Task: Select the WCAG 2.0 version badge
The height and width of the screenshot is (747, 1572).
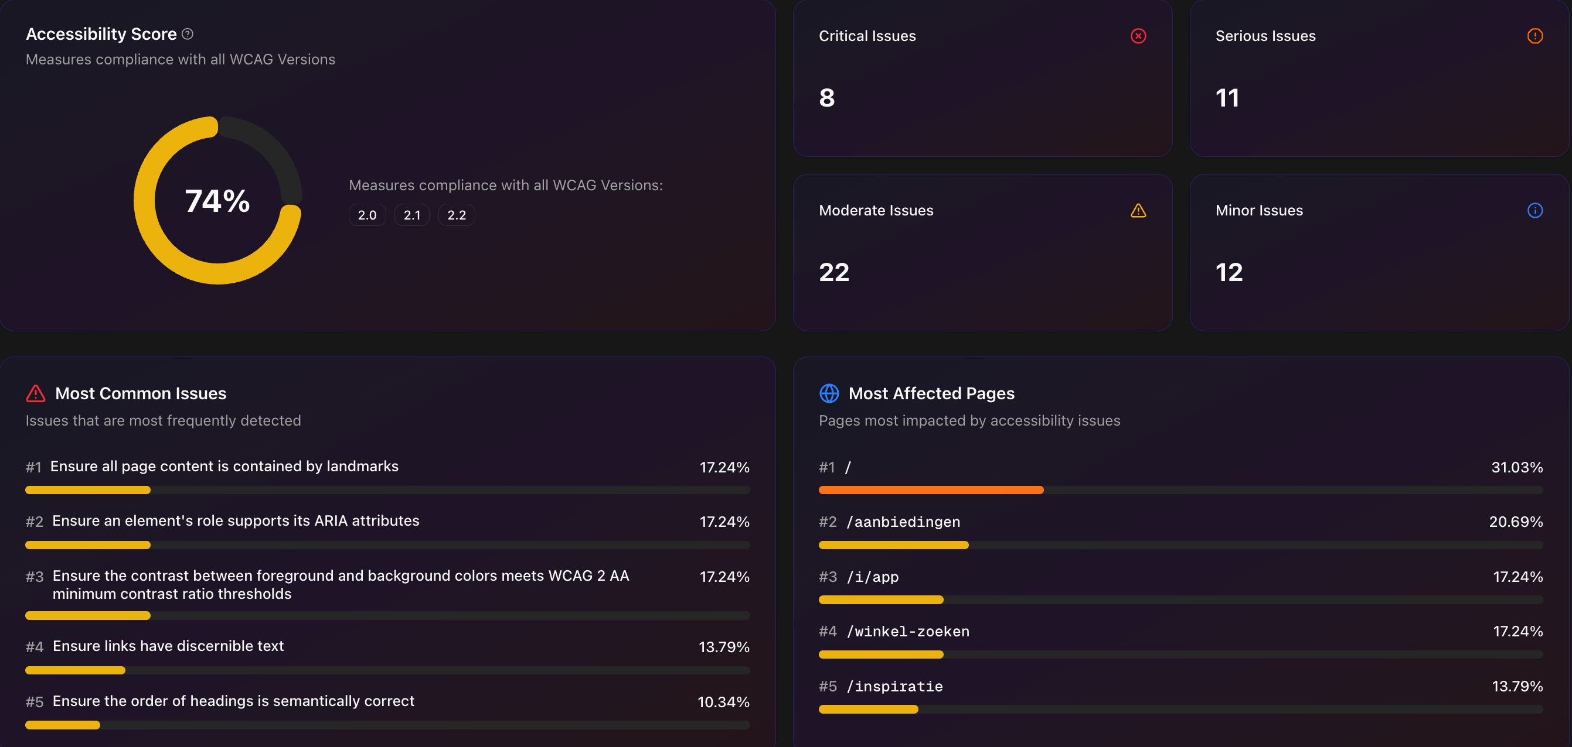Action: point(367,214)
